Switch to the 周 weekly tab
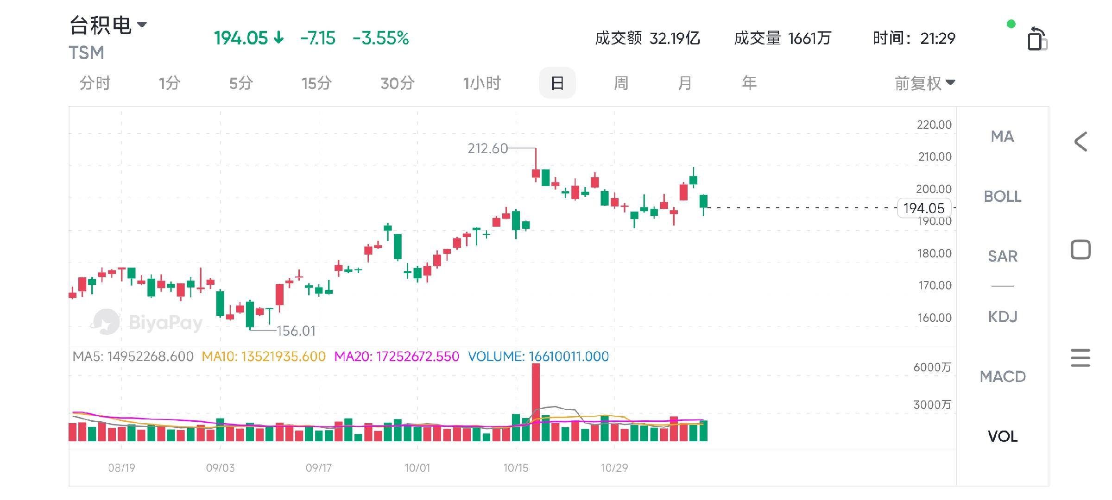1112x500 pixels. pos(621,83)
